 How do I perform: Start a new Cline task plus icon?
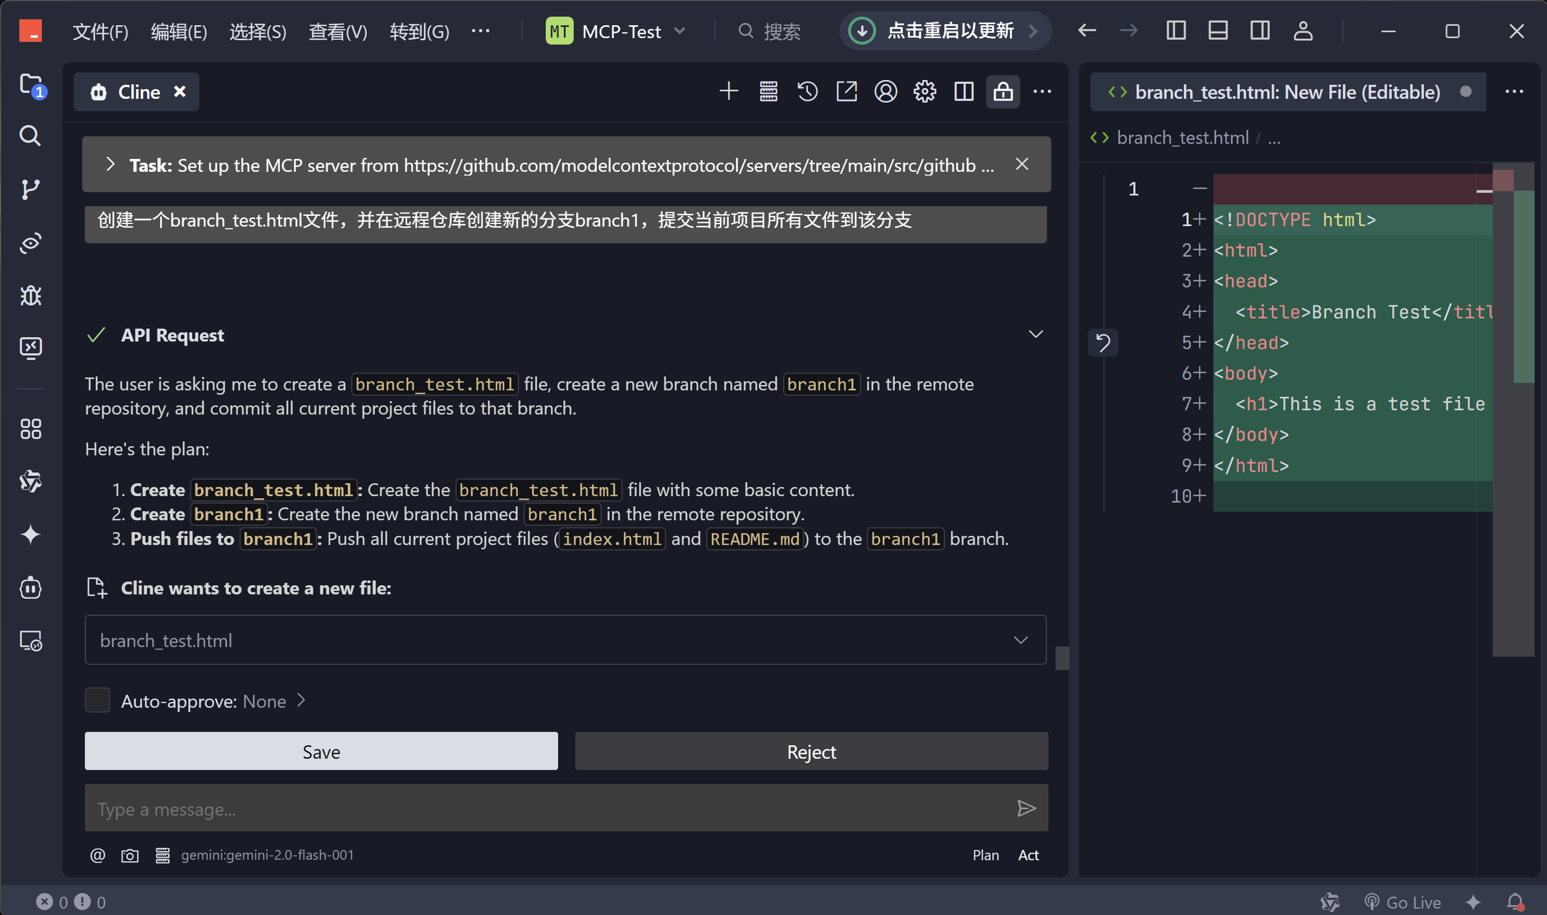pos(729,92)
